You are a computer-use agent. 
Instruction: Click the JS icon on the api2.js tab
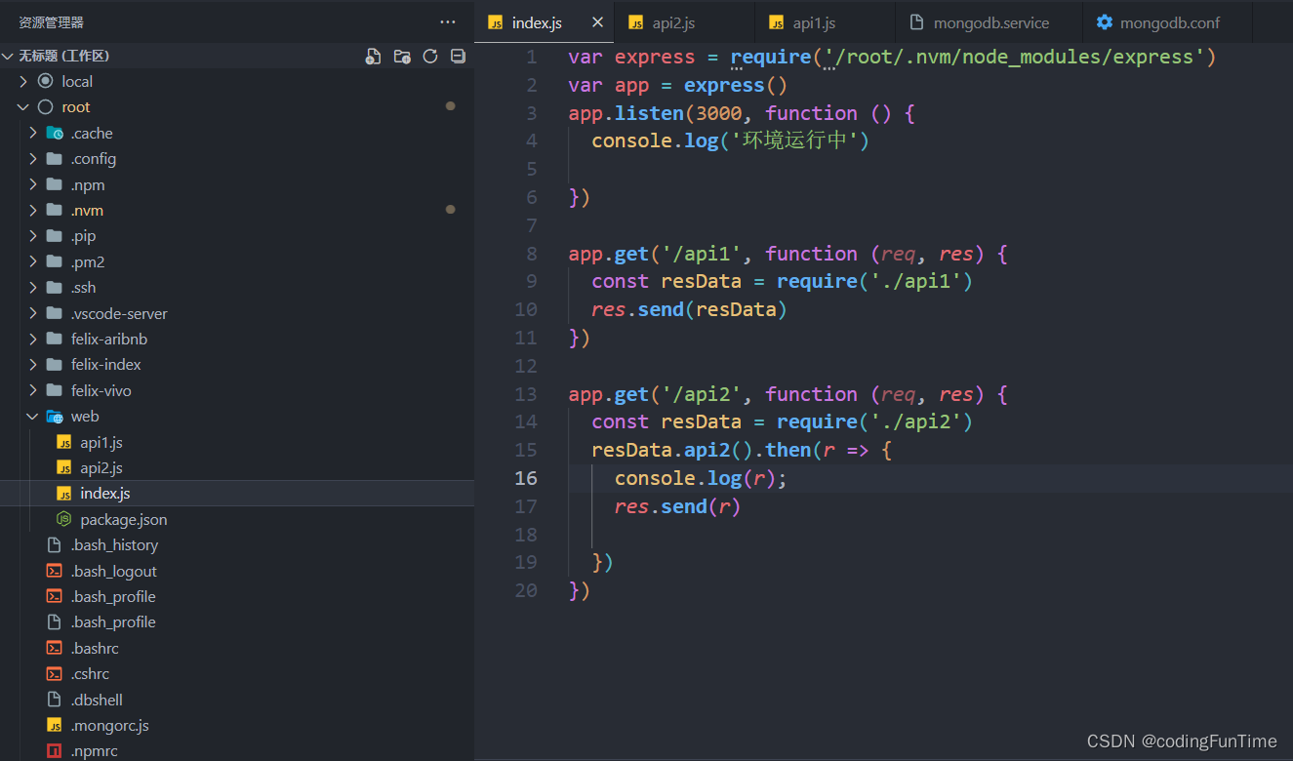point(635,21)
